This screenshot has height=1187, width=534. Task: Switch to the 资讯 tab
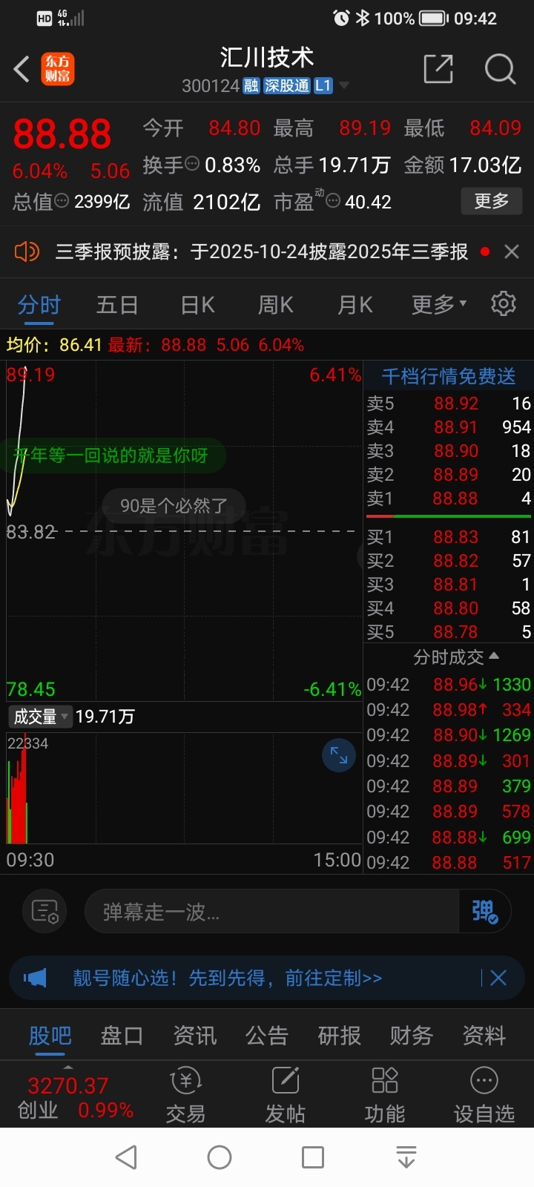pyautogui.click(x=195, y=1036)
